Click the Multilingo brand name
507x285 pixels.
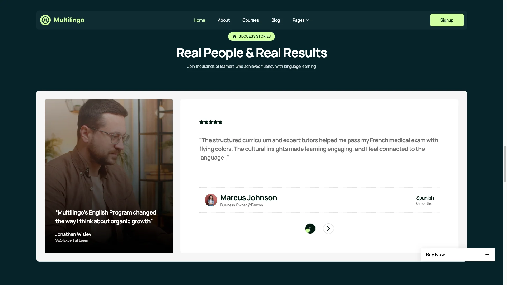click(69, 20)
